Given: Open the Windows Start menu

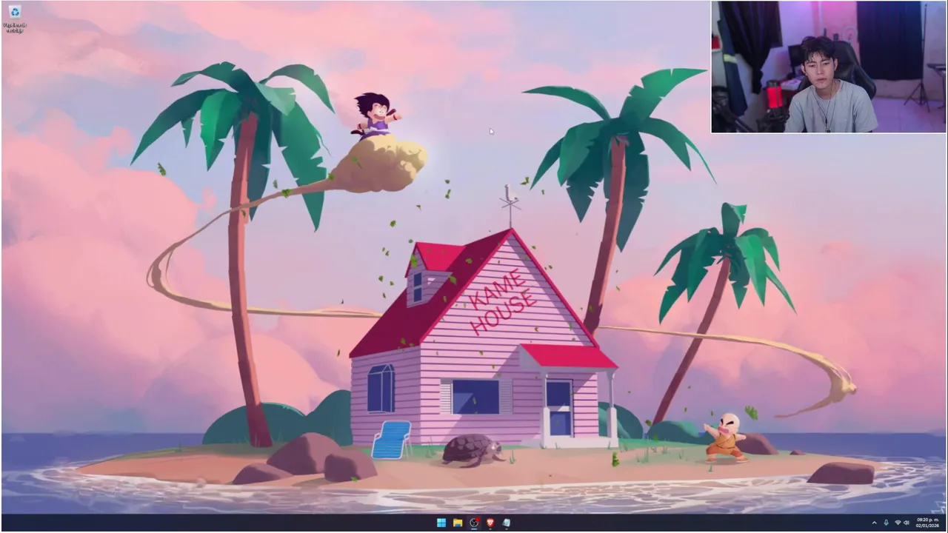Looking at the screenshot, I should 441,523.
